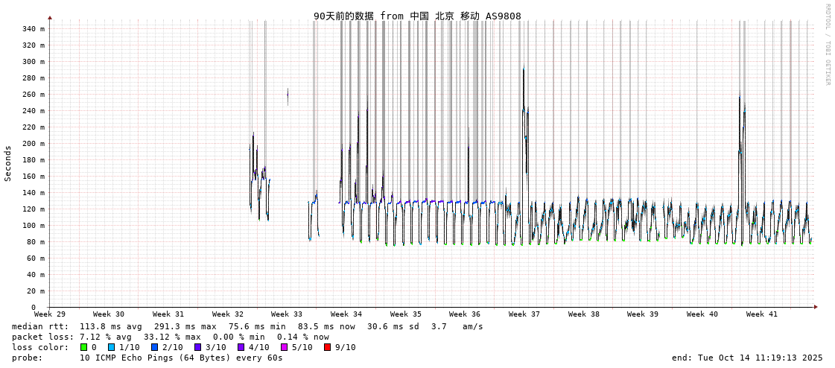Image resolution: width=835 pixels, height=368 pixels.
Task: Click the 340 m tick on Y axis
Action: (x=33, y=29)
